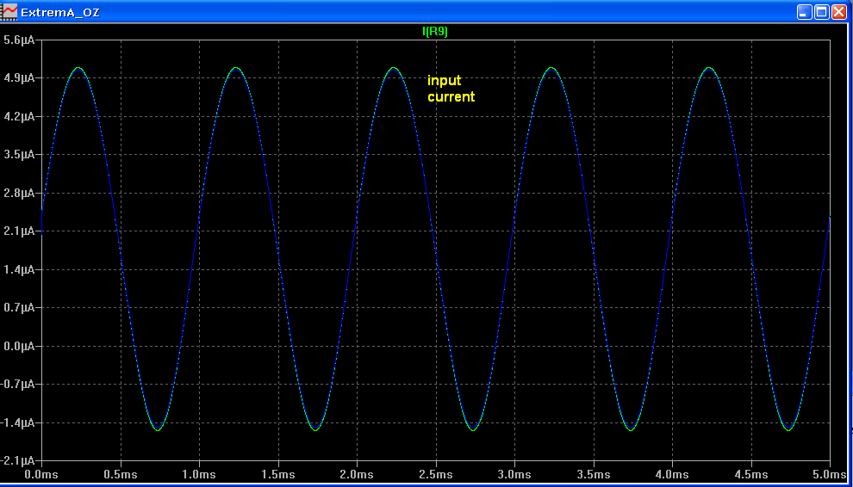This screenshot has width=853, height=487.
Task: Minimize the ExtremA_OZ waveform window
Action: [x=805, y=11]
